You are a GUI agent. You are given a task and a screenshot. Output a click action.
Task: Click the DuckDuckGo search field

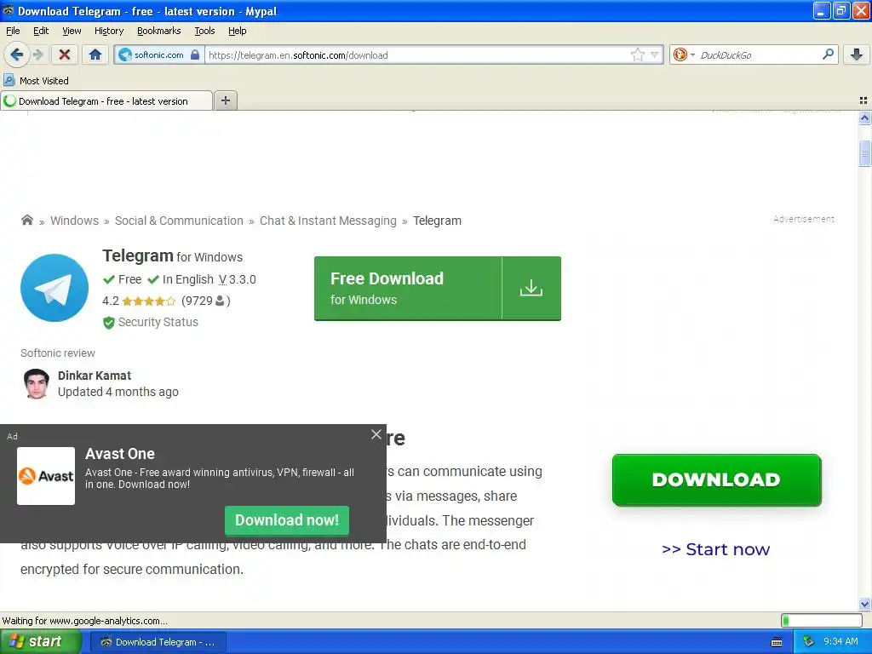pyautogui.click(x=758, y=55)
